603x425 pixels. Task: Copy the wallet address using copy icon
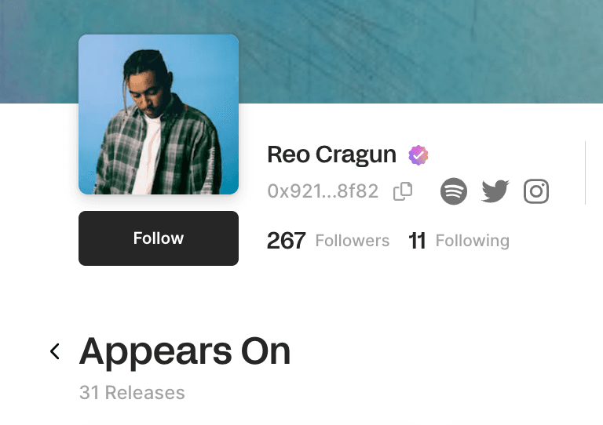(x=403, y=191)
